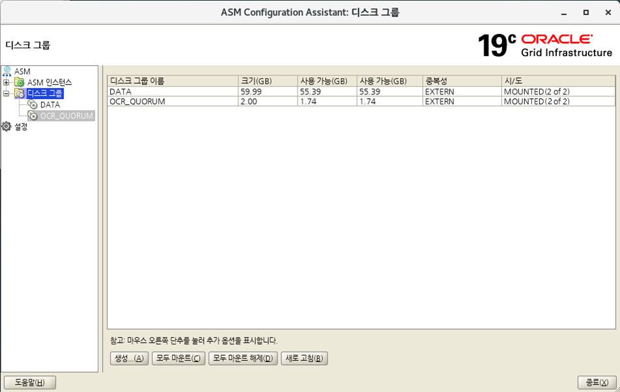Open 설정 in the tree
Viewport: 620px width, 392px height.
[x=21, y=127]
